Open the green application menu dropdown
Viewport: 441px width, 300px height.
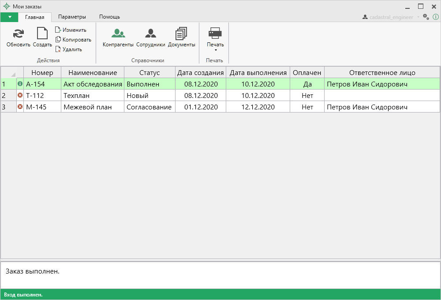coord(9,17)
